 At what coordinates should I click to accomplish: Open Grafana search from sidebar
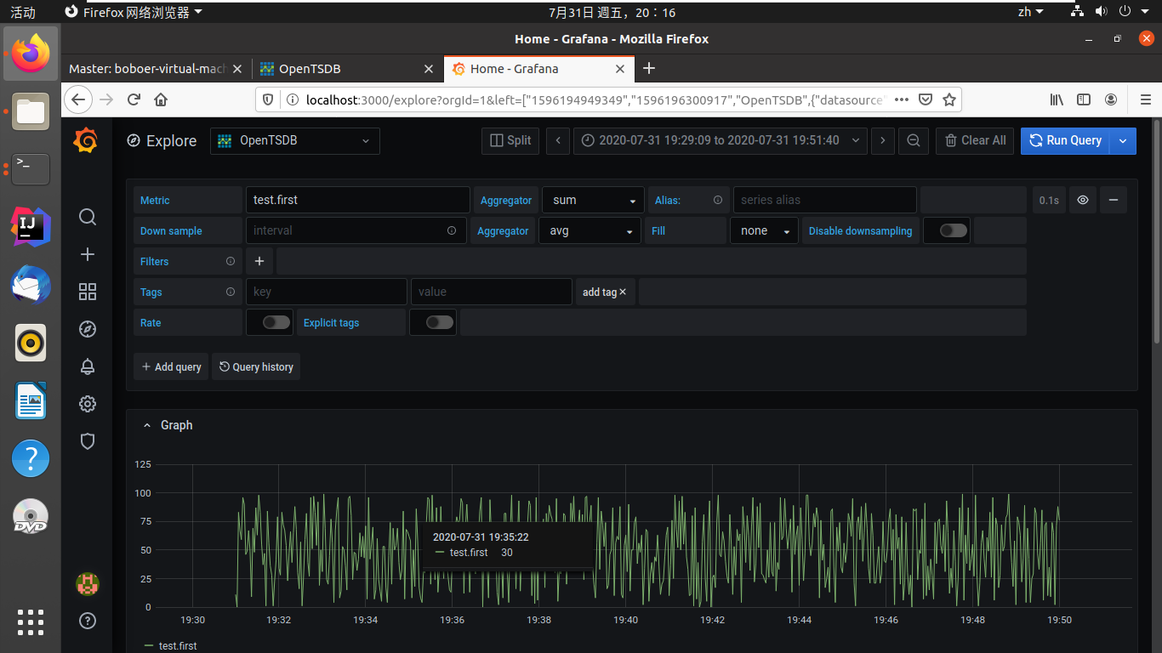tap(87, 217)
